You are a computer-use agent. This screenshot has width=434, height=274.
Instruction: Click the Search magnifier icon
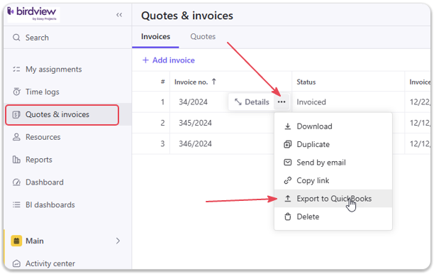click(16, 38)
